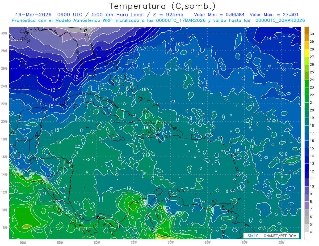Click legend number 30 on the color bar

pyautogui.click(x=312, y=34)
